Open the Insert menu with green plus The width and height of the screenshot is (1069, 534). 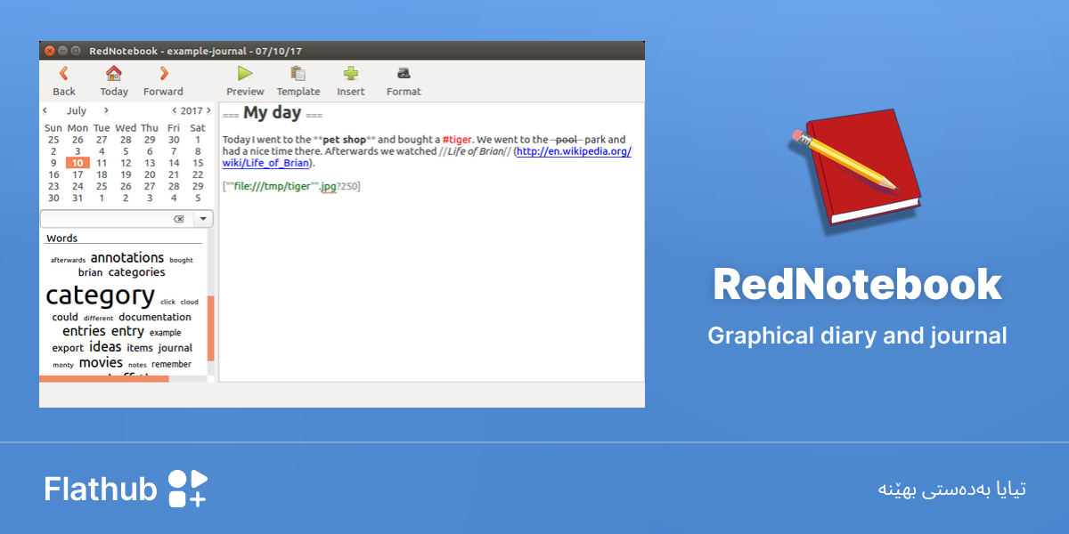351,80
